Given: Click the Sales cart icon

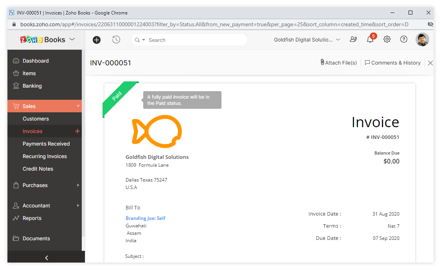Looking at the screenshot, I should (x=16, y=106).
